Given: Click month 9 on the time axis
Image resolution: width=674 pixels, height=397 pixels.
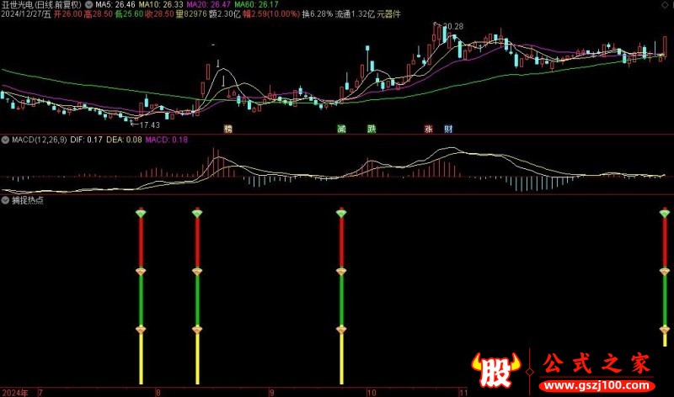Looking at the screenshot, I should click(271, 393).
